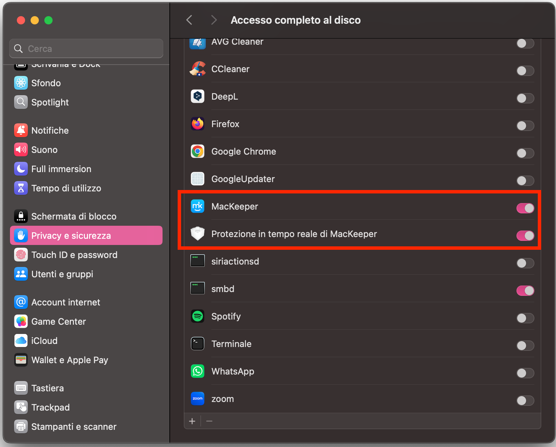556x447 pixels.
Task: Click the smbd exec icon
Action: [x=198, y=288]
